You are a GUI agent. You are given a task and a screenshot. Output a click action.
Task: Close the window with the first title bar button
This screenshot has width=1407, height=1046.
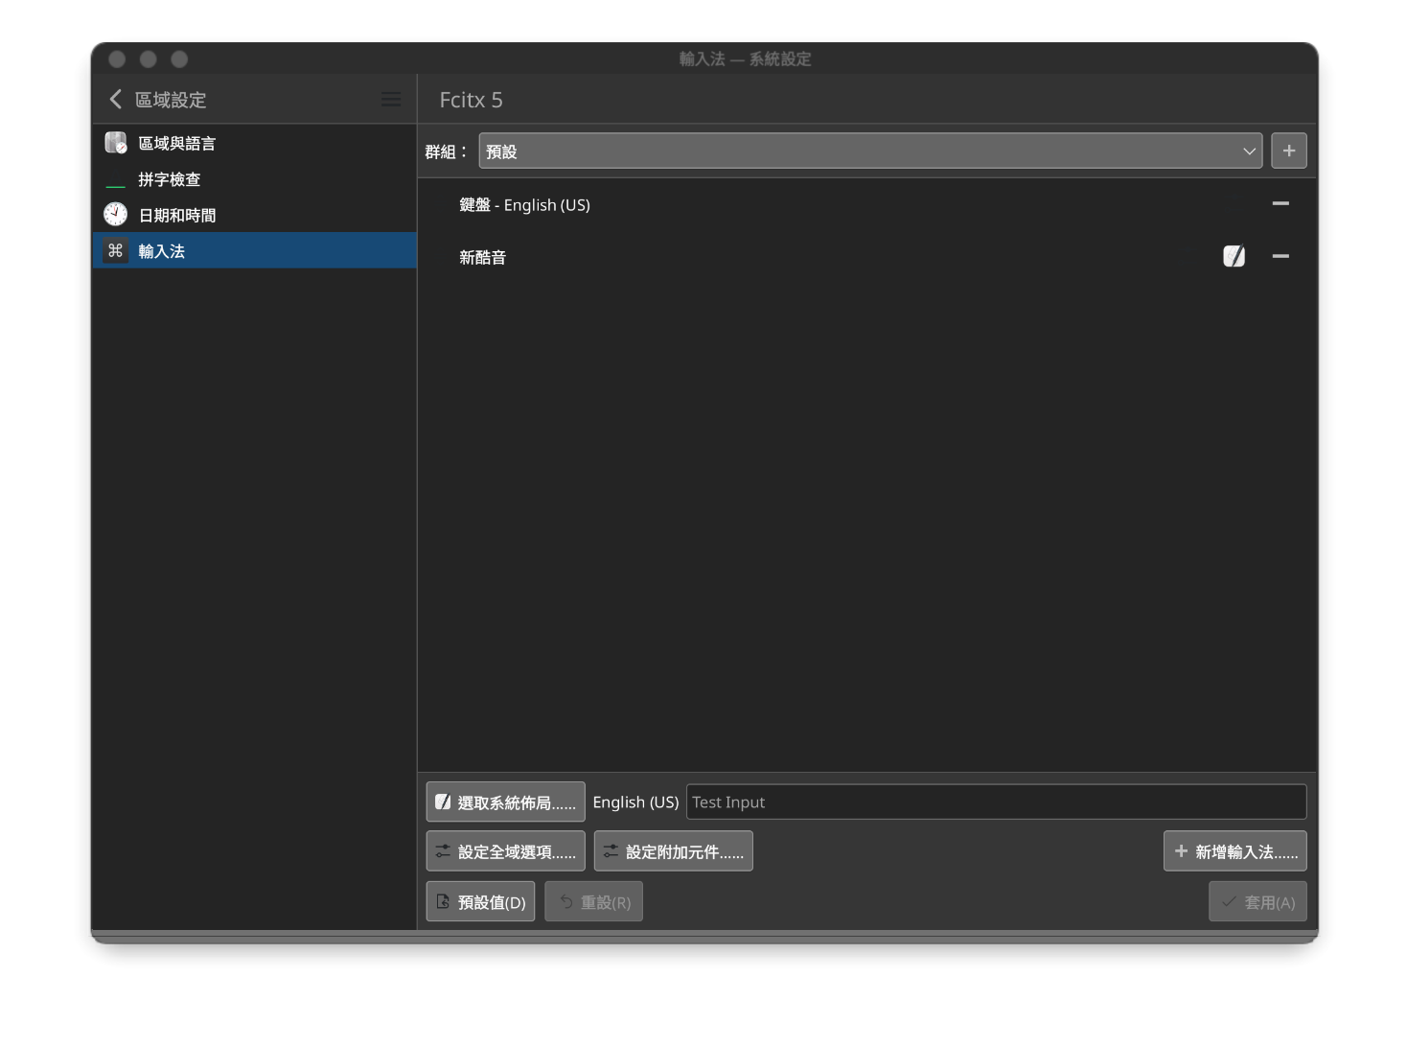click(117, 59)
